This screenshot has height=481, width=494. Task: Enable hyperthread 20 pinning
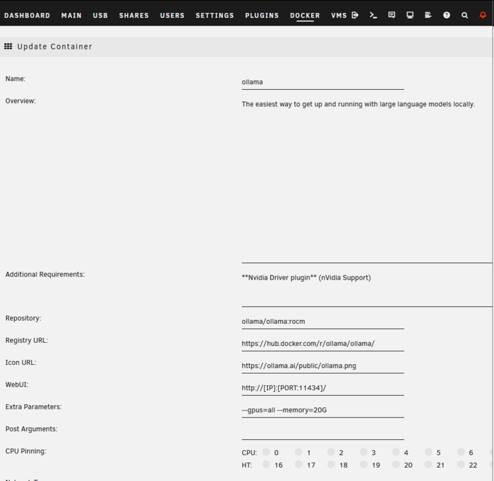click(x=396, y=464)
